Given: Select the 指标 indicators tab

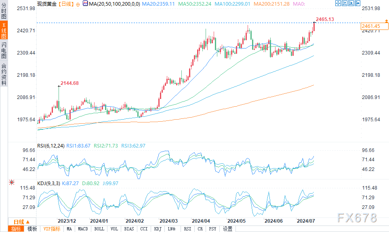Looking at the screenshot, I should (x=16, y=229).
